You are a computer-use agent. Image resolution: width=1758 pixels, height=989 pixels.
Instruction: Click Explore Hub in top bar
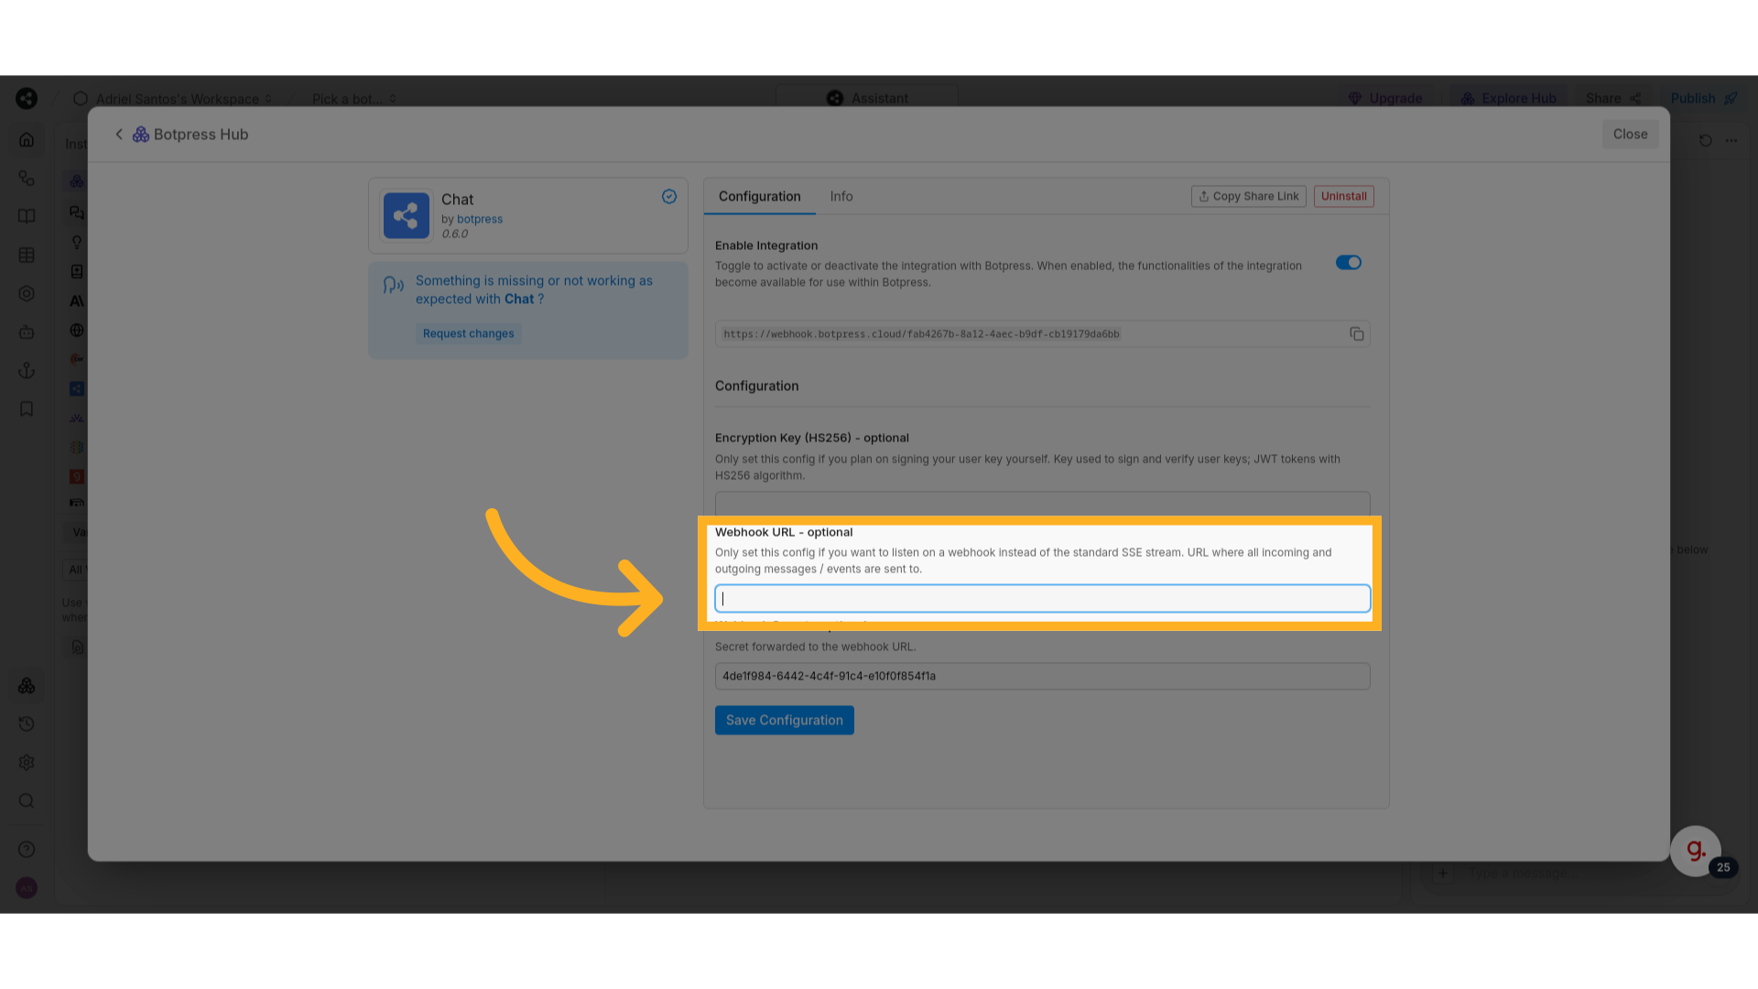click(x=1508, y=98)
